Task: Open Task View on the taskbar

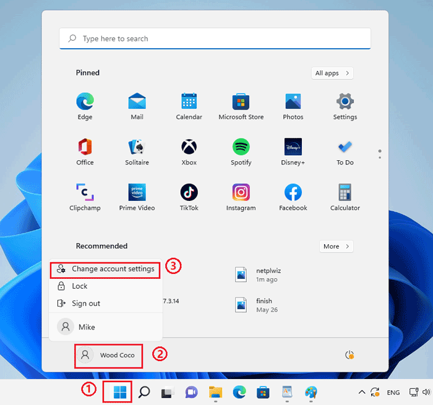Action: coord(168,392)
